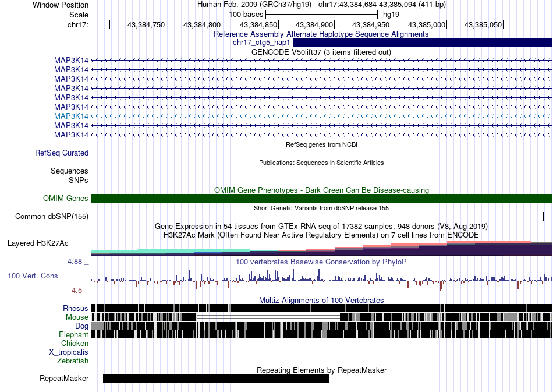Click the Layered H3K27Ac track label

click(38, 243)
